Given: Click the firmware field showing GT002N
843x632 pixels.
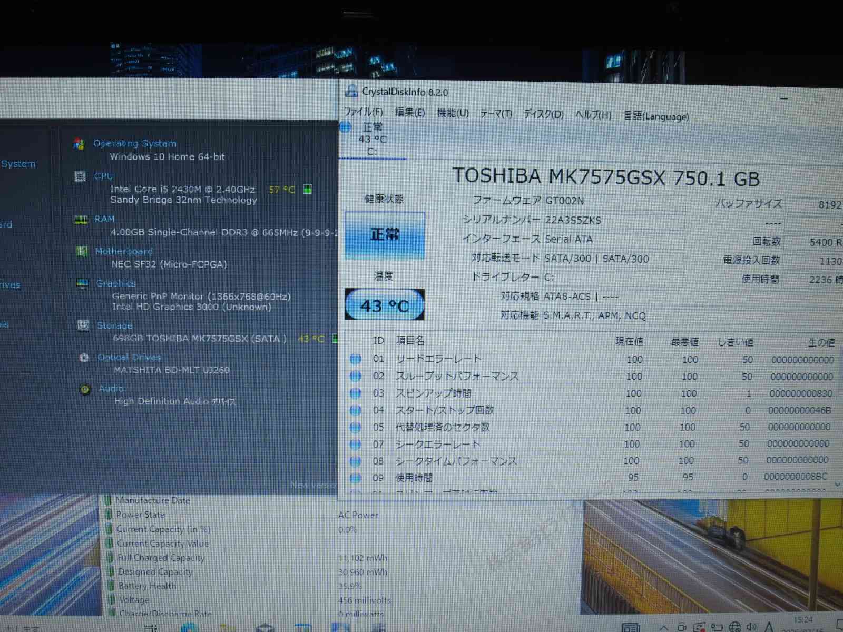Looking at the screenshot, I should point(614,201).
